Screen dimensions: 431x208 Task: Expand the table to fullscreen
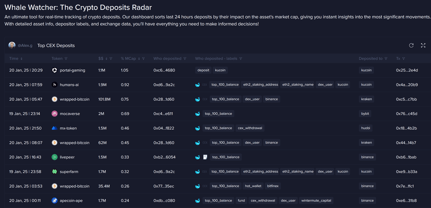tap(423, 45)
